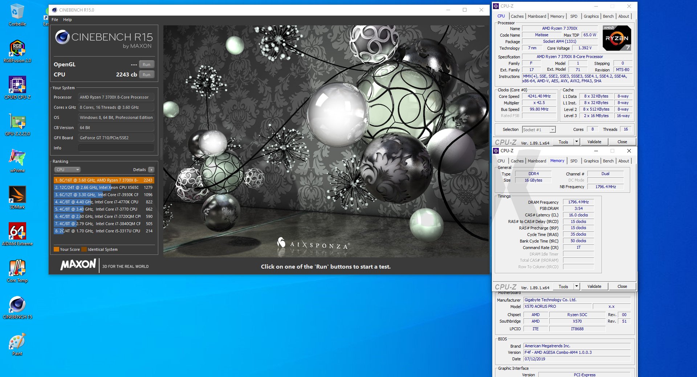697x377 pixels.
Task: Open the File menu in Cinebench
Action: coord(55,20)
